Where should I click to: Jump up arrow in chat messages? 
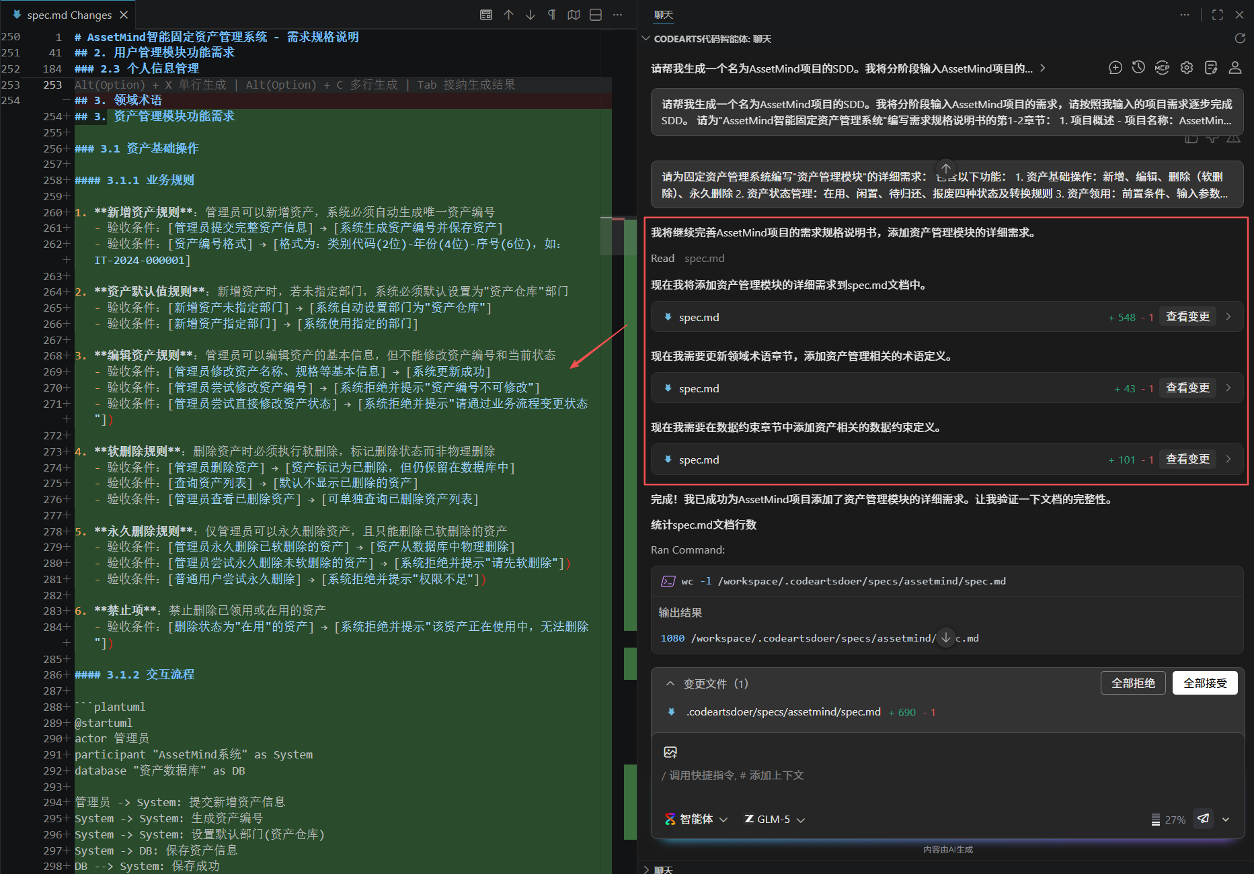pyautogui.click(x=946, y=168)
